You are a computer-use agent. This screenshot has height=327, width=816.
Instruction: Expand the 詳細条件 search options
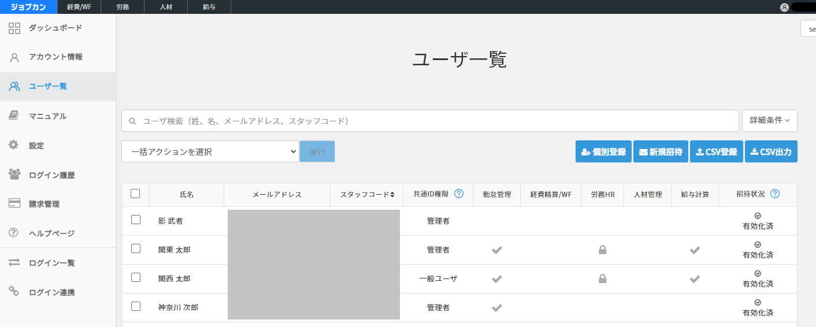(769, 121)
